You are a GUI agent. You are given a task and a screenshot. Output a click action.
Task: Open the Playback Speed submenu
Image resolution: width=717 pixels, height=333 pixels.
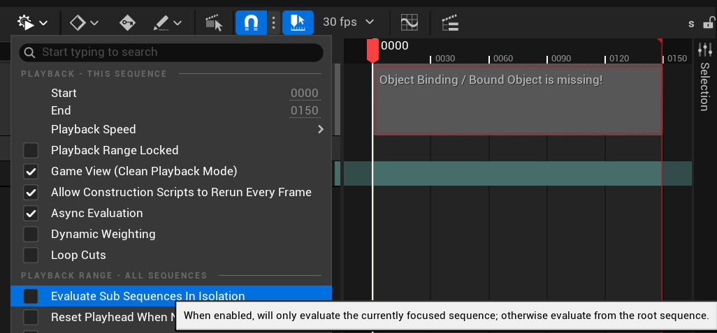tap(171, 129)
